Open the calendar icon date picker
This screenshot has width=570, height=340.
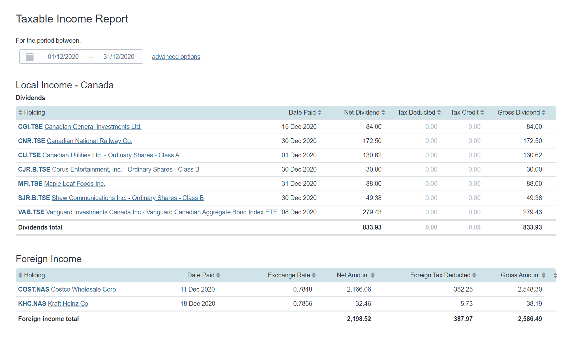29,57
